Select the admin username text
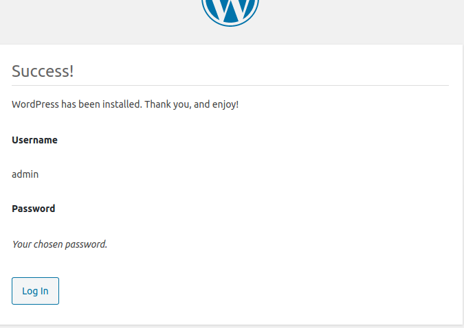 click(25, 174)
